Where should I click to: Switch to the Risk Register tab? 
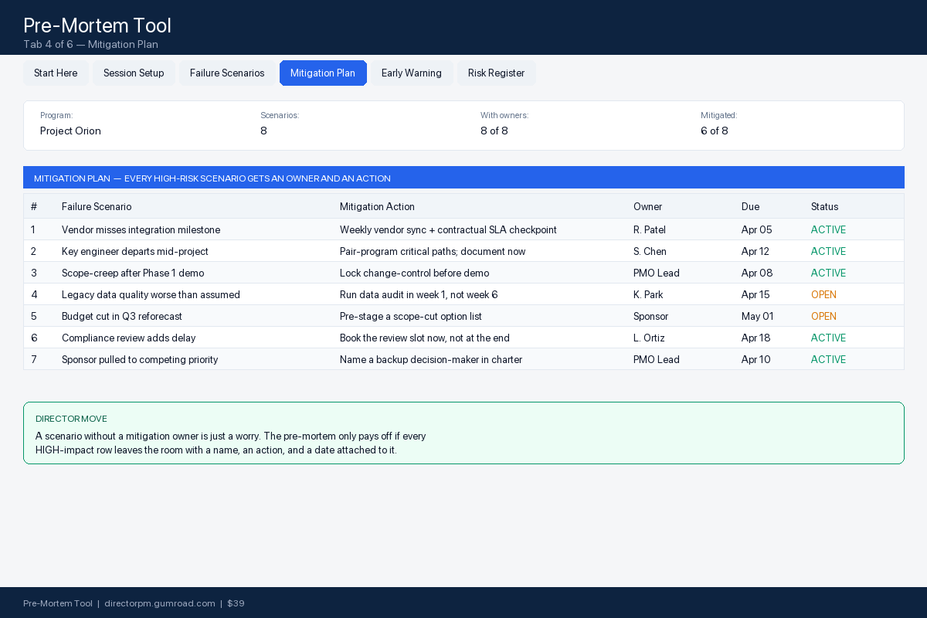tap(496, 73)
